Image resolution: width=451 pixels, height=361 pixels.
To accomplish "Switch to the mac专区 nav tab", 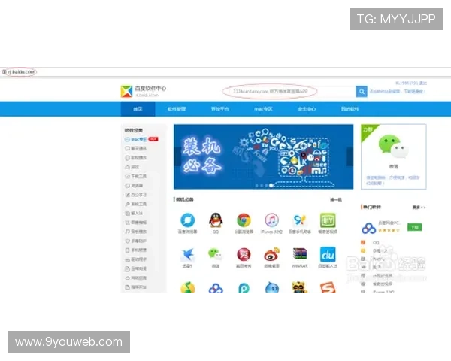I will pyautogui.click(x=263, y=109).
